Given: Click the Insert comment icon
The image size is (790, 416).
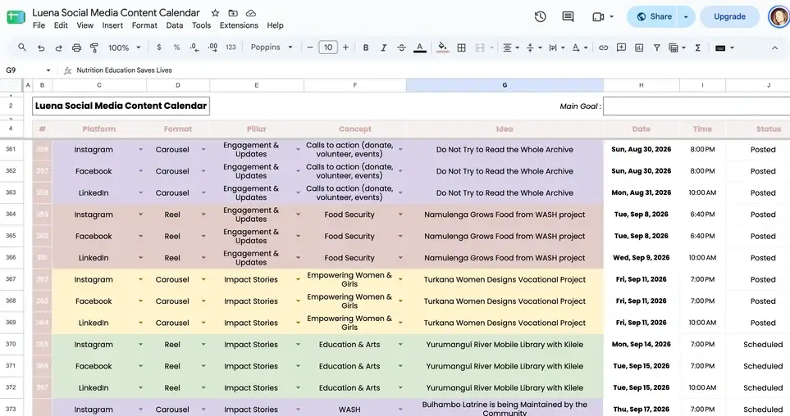Looking at the screenshot, I should pos(621,47).
